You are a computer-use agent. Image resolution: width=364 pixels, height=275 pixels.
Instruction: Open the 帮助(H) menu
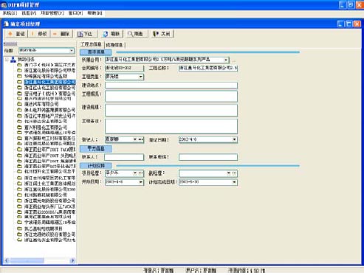[x=95, y=13]
